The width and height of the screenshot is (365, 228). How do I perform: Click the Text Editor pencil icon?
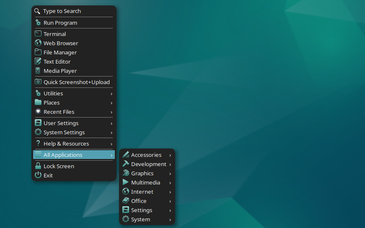pyautogui.click(x=38, y=61)
